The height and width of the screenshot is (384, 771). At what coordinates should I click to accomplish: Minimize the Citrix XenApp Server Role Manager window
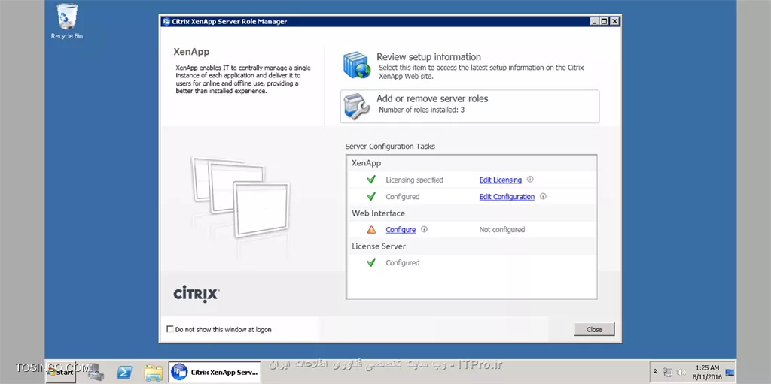pyautogui.click(x=595, y=22)
